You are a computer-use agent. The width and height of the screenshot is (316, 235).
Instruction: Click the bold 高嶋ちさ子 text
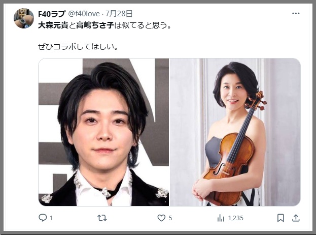95,25
